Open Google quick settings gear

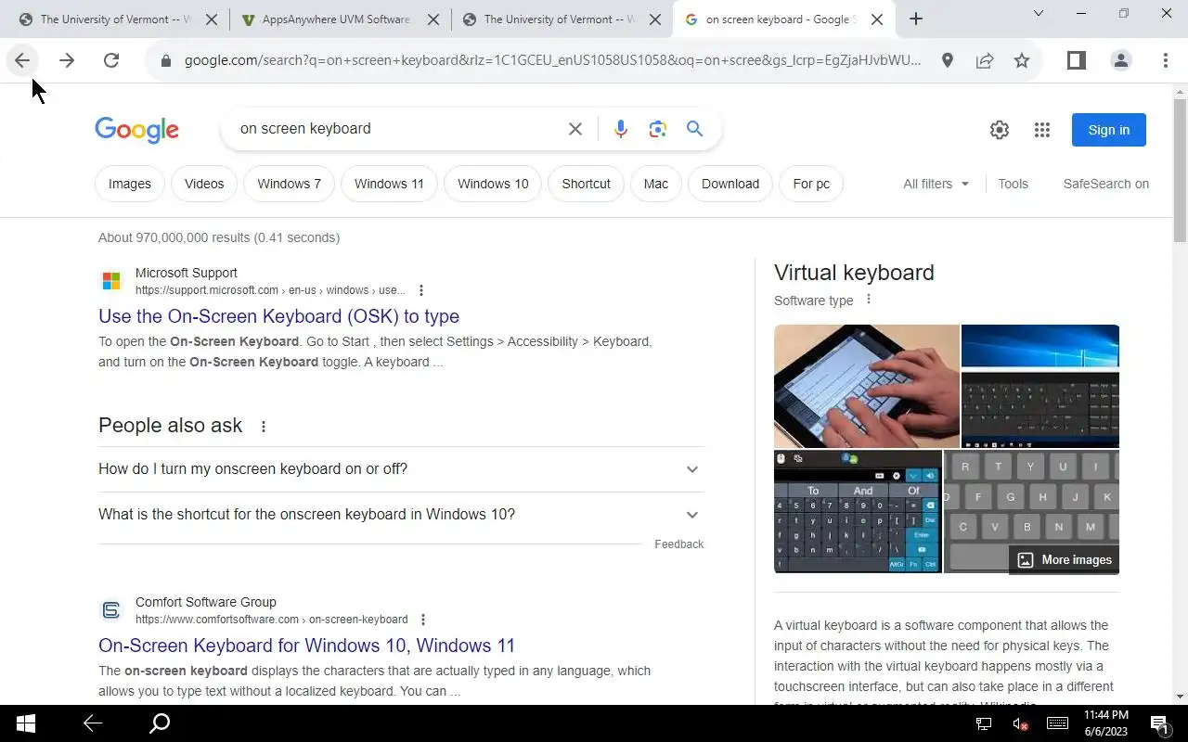pyautogui.click(x=1000, y=130)
